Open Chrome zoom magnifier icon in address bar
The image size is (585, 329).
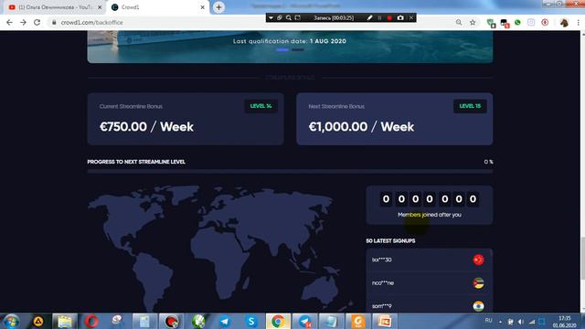click(x=459, y=22)
